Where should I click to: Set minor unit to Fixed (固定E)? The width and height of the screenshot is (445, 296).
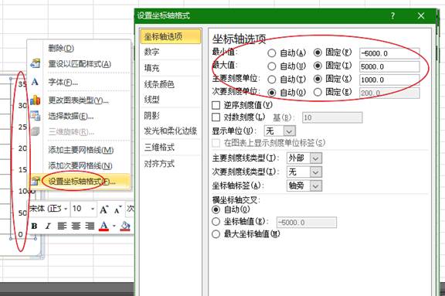318,92
